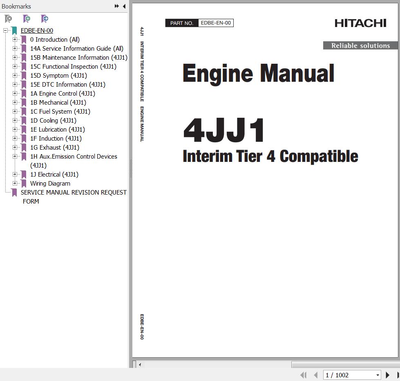Expand 1H Aux.Emission Control Devices bookmark
This screenshot has height=381, width=400.
(15, 157)
